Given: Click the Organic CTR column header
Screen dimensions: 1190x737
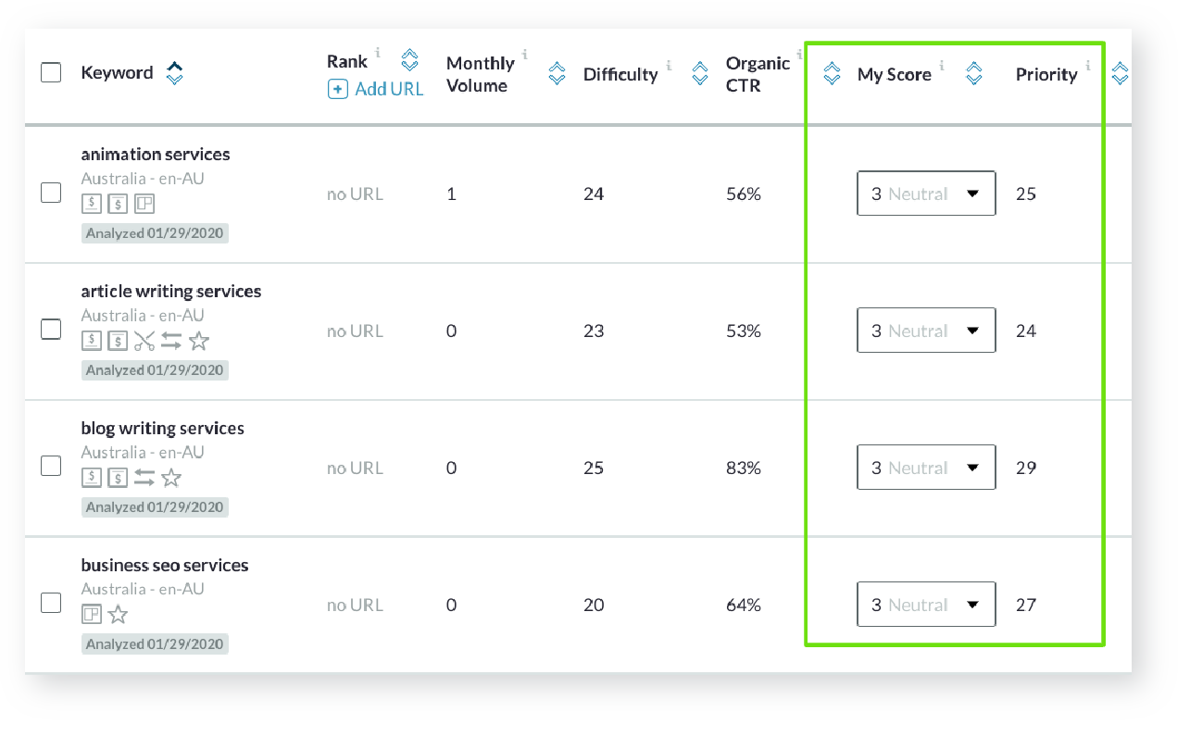Looking at the screenshot, I should (758, 74).
